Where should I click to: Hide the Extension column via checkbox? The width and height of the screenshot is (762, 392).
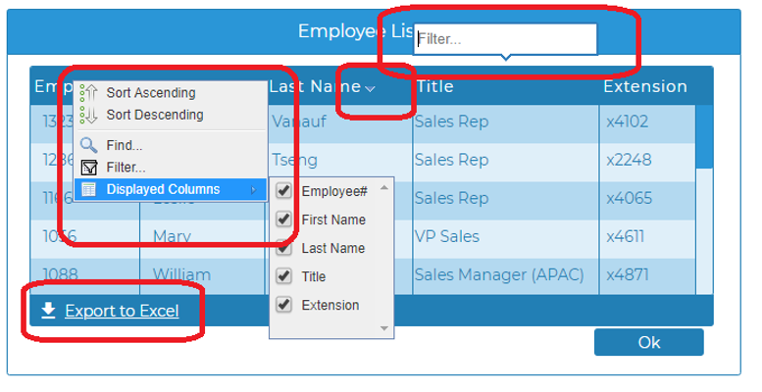coord(284,305)
